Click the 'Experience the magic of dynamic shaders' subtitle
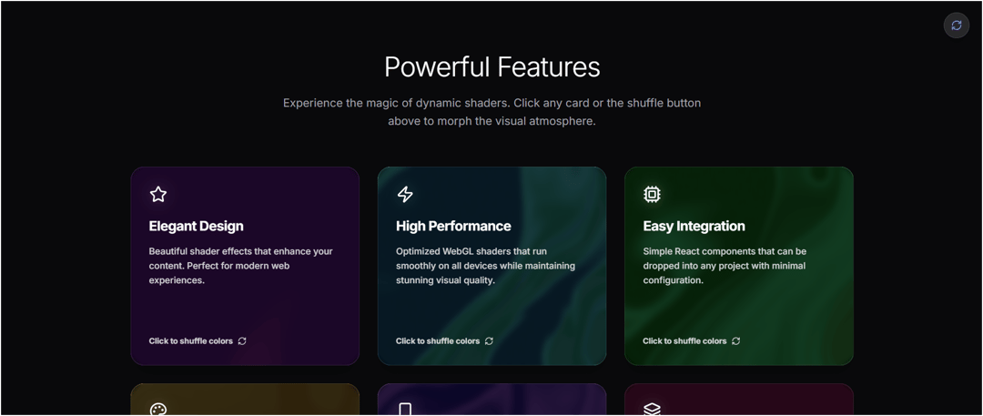The image size is (983, 416). click(492, 112)
